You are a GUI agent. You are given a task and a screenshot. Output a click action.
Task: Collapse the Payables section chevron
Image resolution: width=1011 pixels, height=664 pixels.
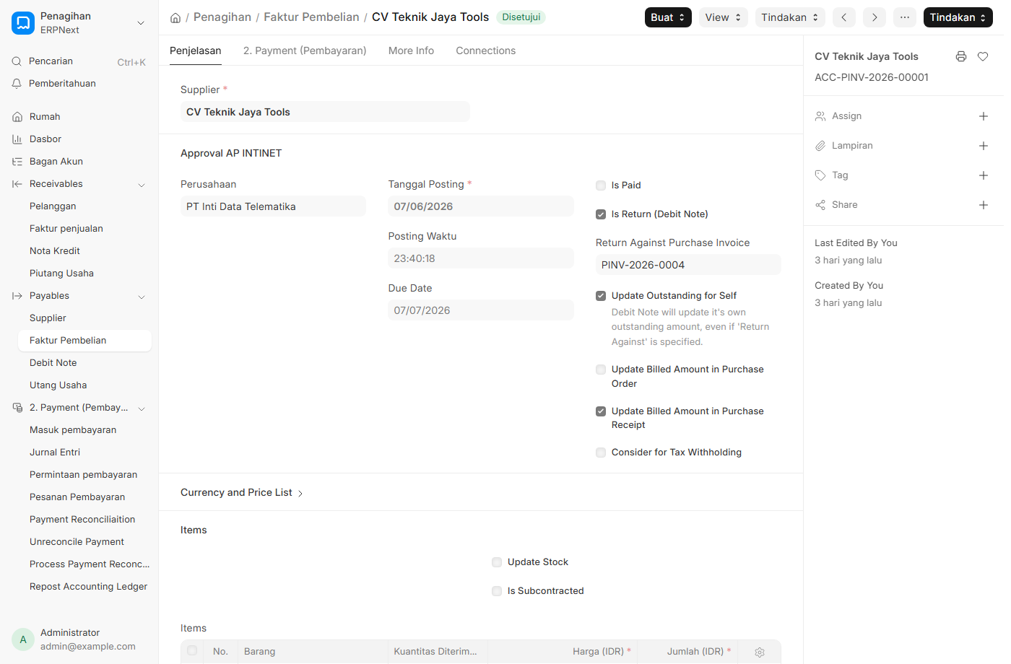click(142, 297)
